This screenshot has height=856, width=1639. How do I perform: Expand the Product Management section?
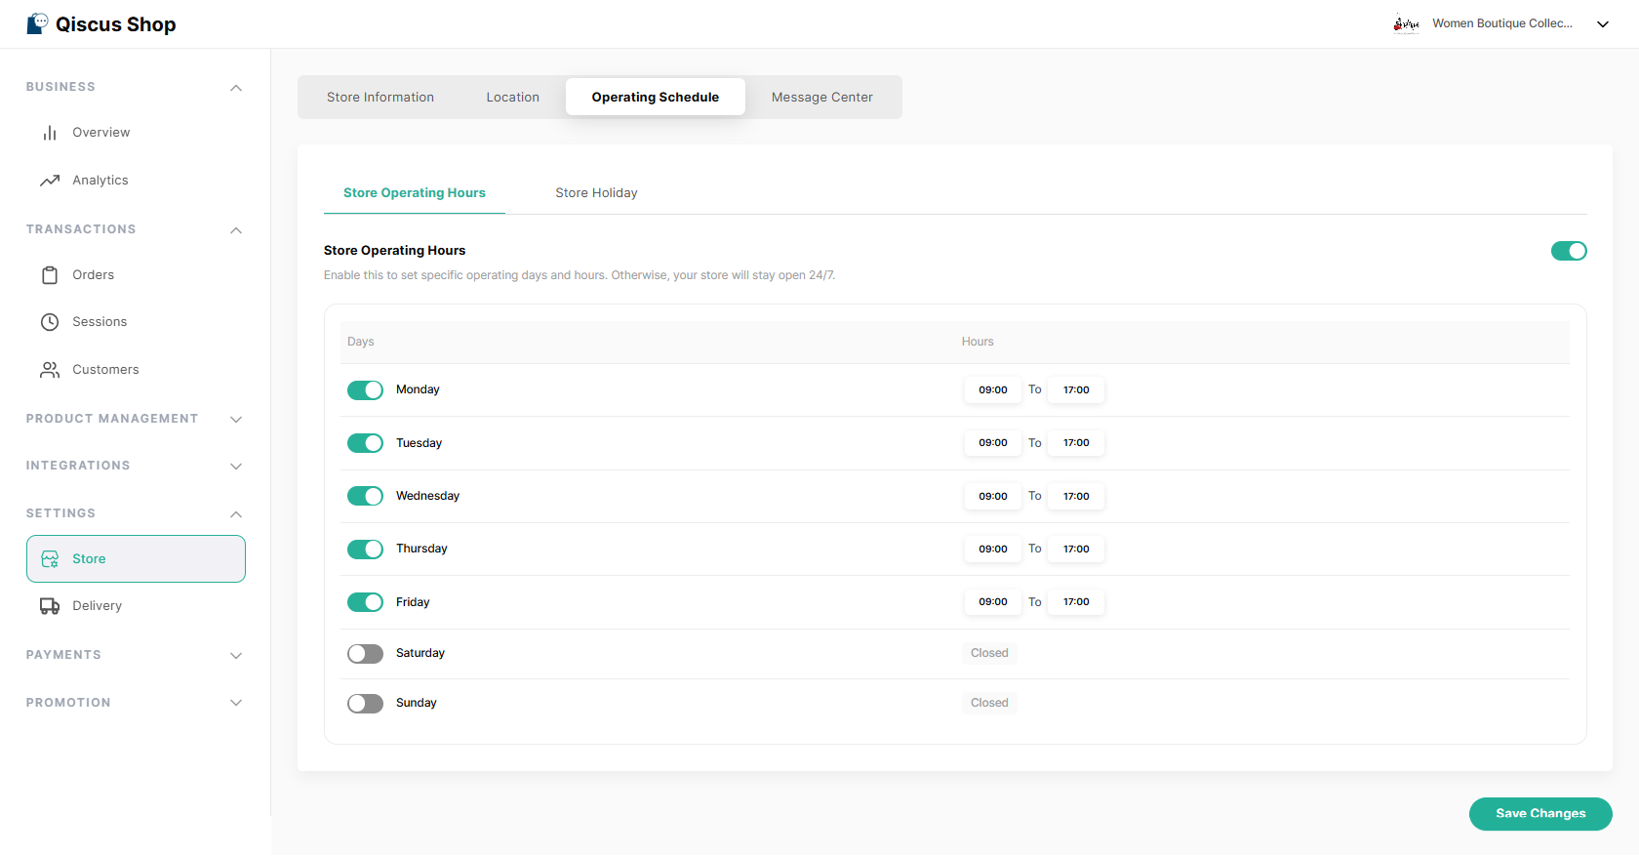[235, 420]
